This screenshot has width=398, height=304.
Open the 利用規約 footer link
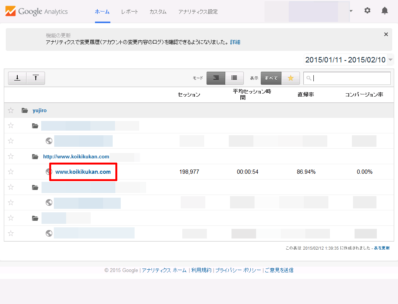(x=201, y=270)
